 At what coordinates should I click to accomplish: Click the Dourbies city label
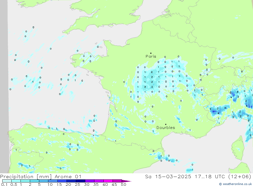click(166, 128)
